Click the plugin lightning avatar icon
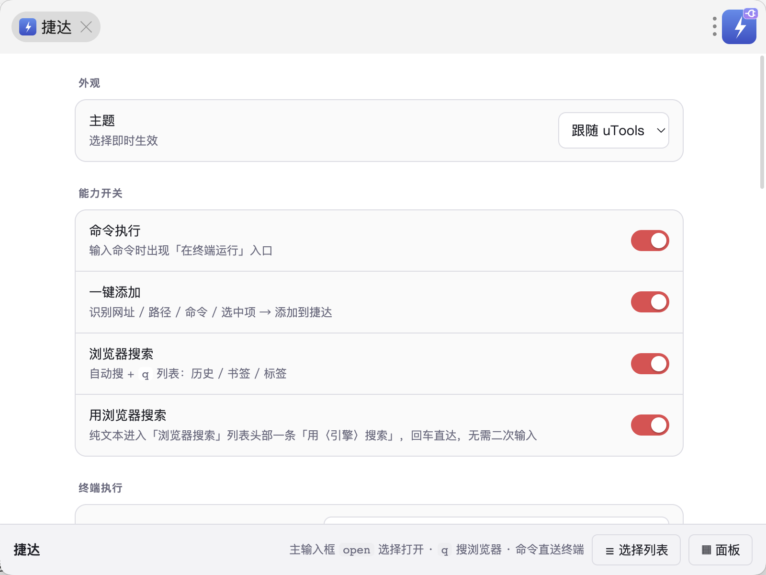The width and height of the screenshot is (766, 575). coord(739,27)
